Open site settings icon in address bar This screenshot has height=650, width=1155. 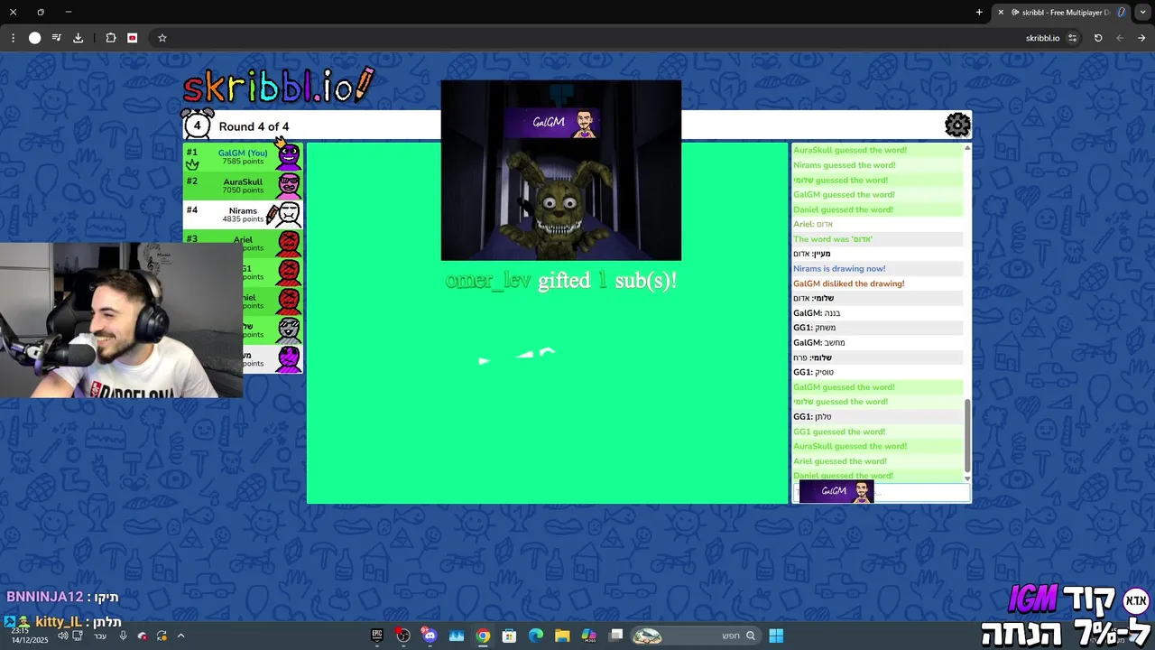(1072, 38)
